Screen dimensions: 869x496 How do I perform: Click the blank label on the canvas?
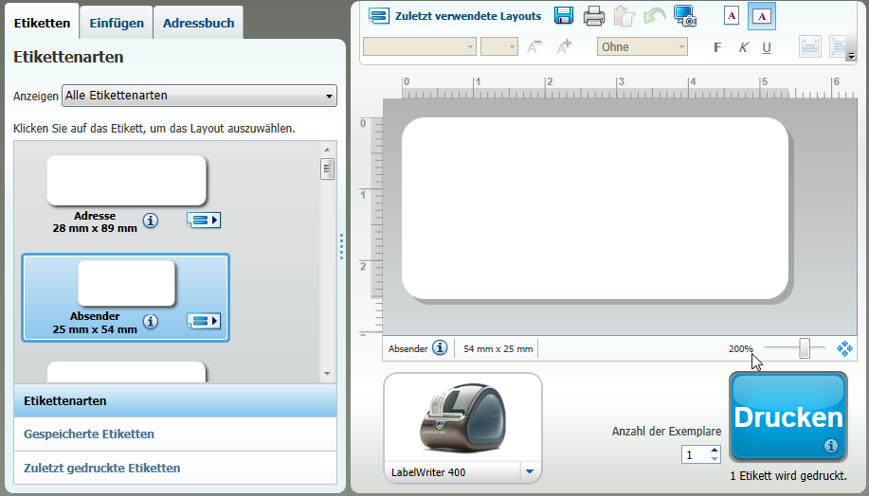pos(595,208)
